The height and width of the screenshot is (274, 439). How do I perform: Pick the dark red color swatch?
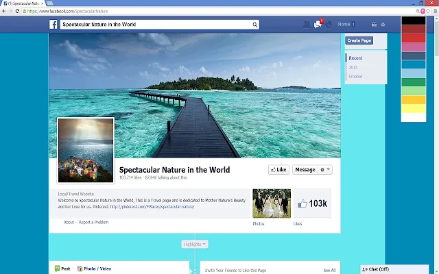click(x=414, y=29)
